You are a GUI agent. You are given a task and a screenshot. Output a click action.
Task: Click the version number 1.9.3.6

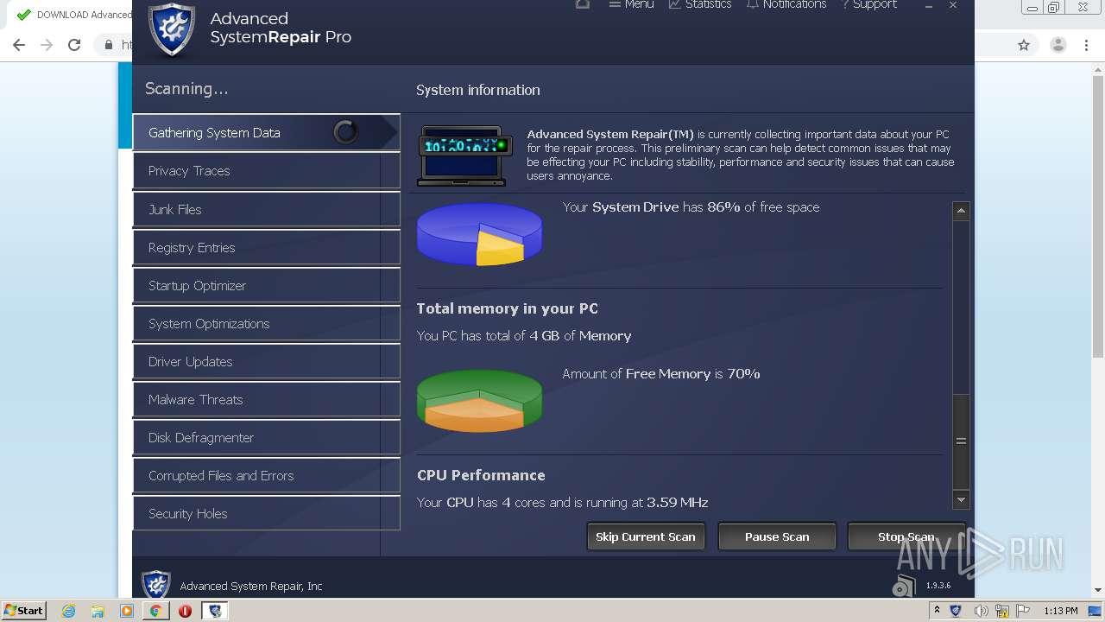click(x=938, y=586)
